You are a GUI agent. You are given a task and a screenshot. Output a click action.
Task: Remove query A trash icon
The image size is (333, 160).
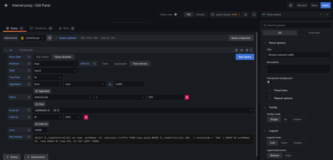coord(247,50)
